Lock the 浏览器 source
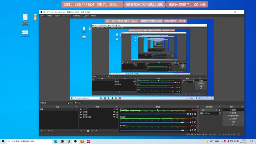This screenshot has height=144, width=256. tap(117, 112)
